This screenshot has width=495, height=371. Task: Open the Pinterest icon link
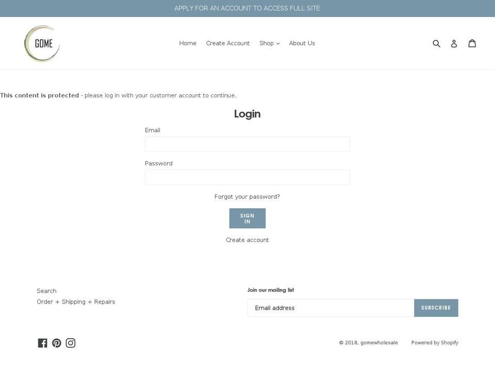(x=57, y=343)
